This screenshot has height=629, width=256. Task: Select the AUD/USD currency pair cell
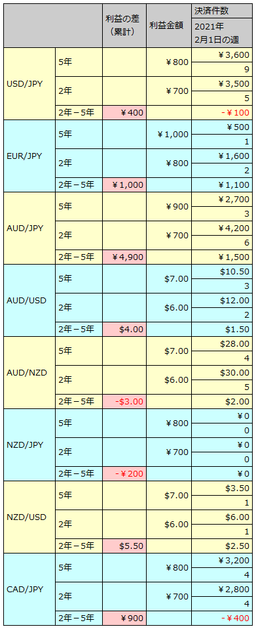click(x=29, y=300)
